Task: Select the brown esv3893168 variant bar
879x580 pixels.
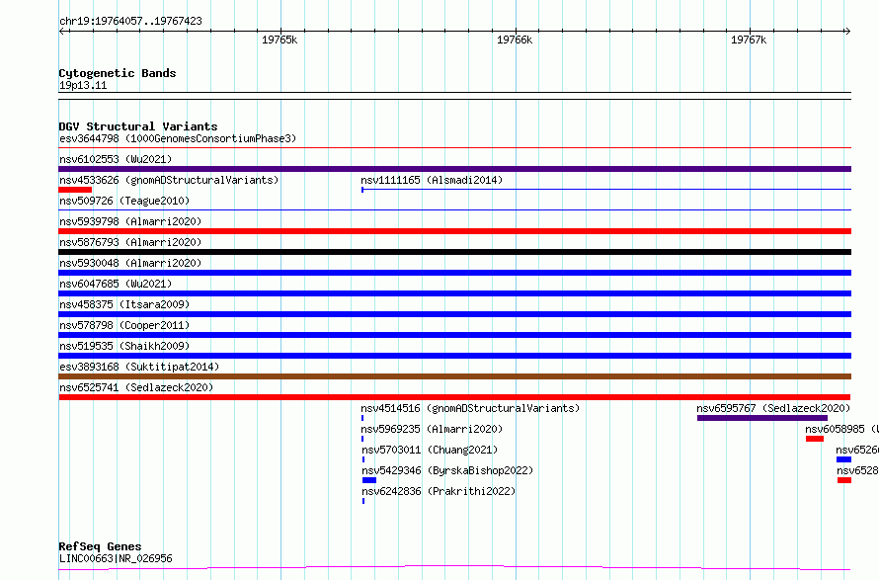Action: pyautogui.click(x=454, y=376)
